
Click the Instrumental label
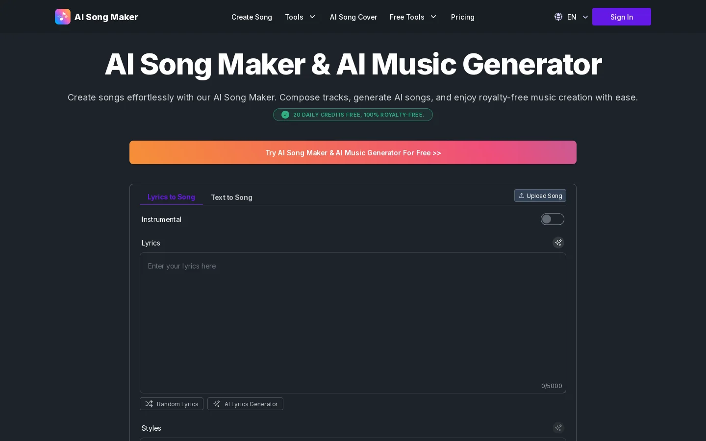click(x=161, y=220)
